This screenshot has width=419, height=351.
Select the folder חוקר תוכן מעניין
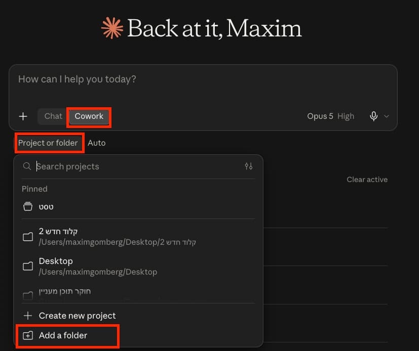138,293
